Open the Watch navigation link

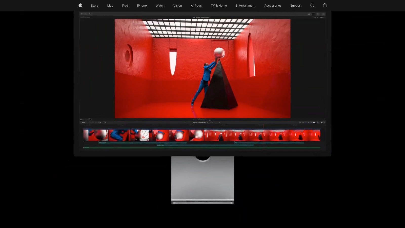click(x=160, y=6)
